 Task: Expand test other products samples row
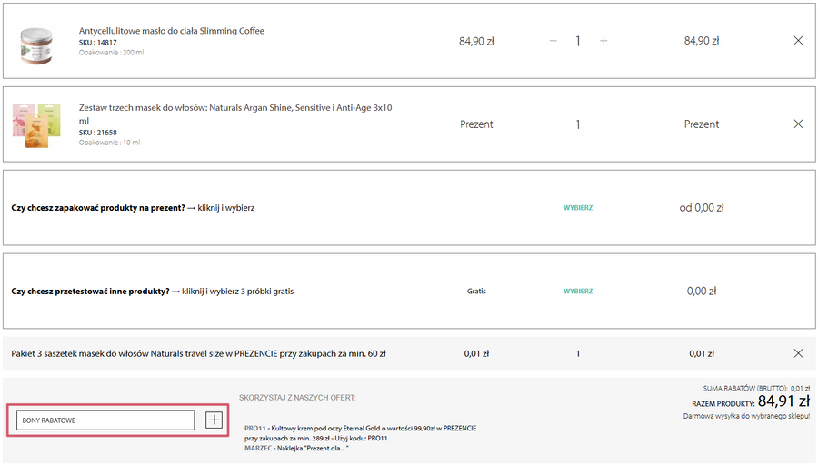152,292
